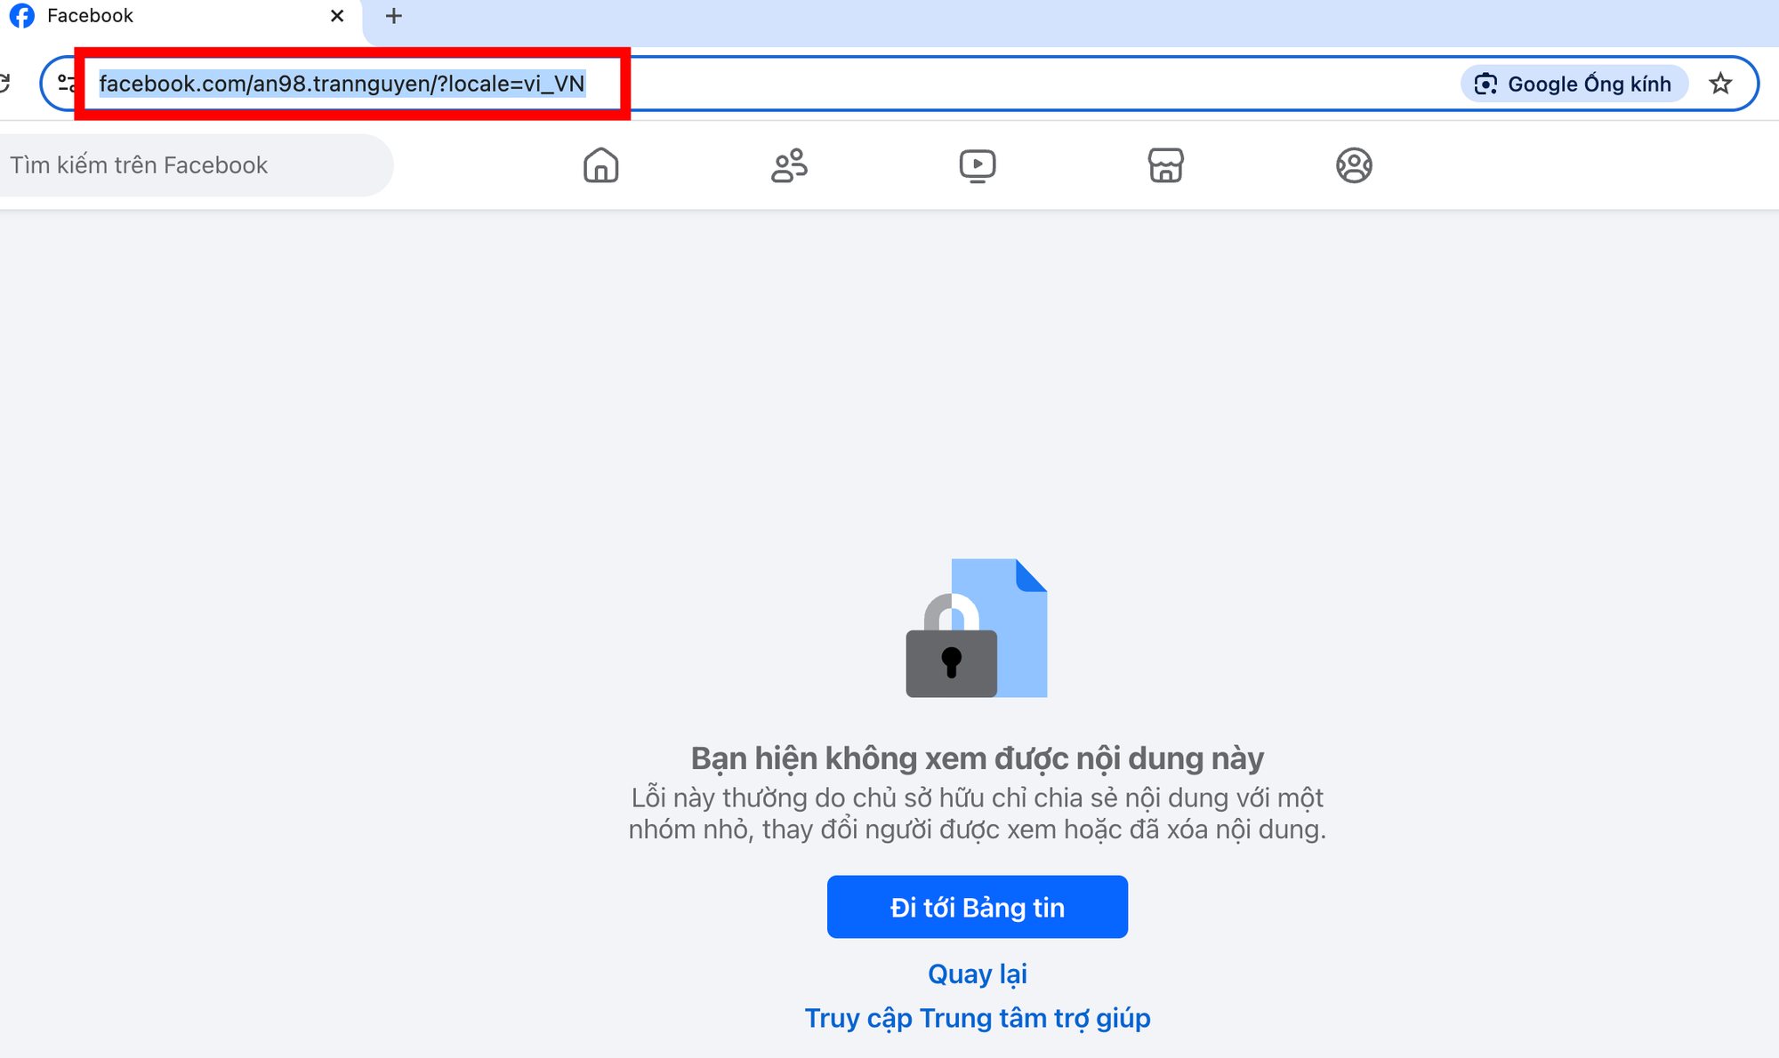The width and height of the screenshot is (1779, 1058).
Task: Follow the Quay lại link
Action: click(977, 974)
